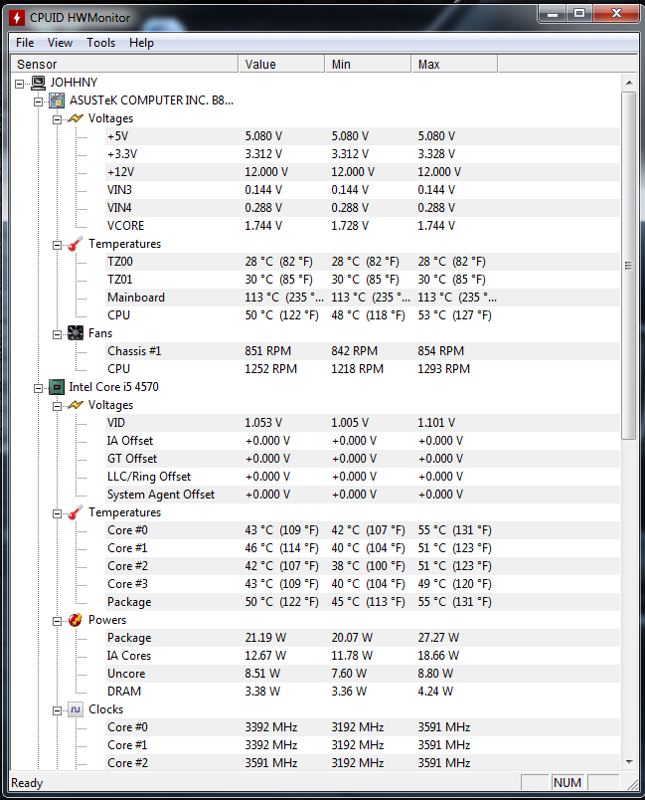Collapse the Fans section
Image resolution: width=645 pixels, height=800 pixels.
[x=57, y=334]
